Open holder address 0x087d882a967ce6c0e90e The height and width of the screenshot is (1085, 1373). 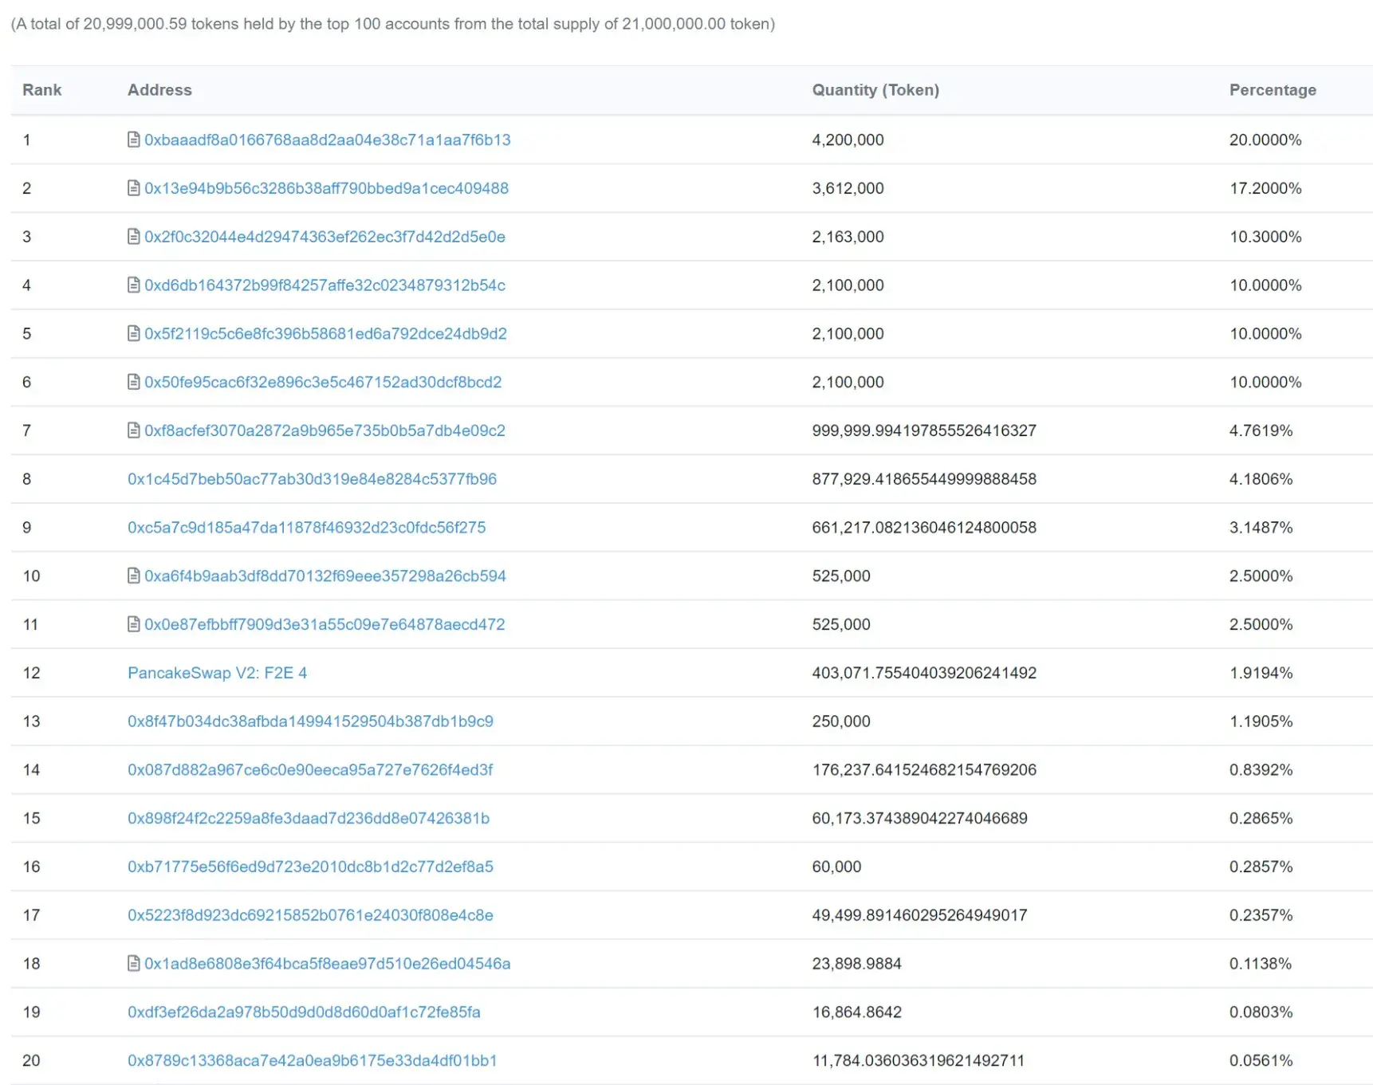(310, 770)
